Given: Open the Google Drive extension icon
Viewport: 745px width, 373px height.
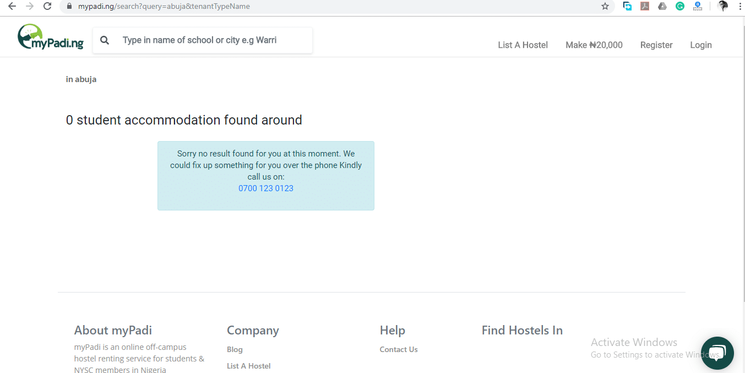Looking at the screenshot, I should 662,7.
